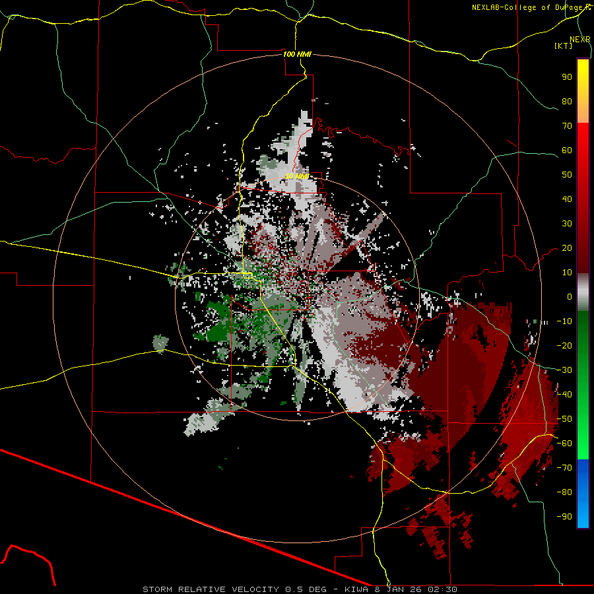Click the blue bottom segment of the color bar
Screen dimensions: 594x594
[583, 494]
